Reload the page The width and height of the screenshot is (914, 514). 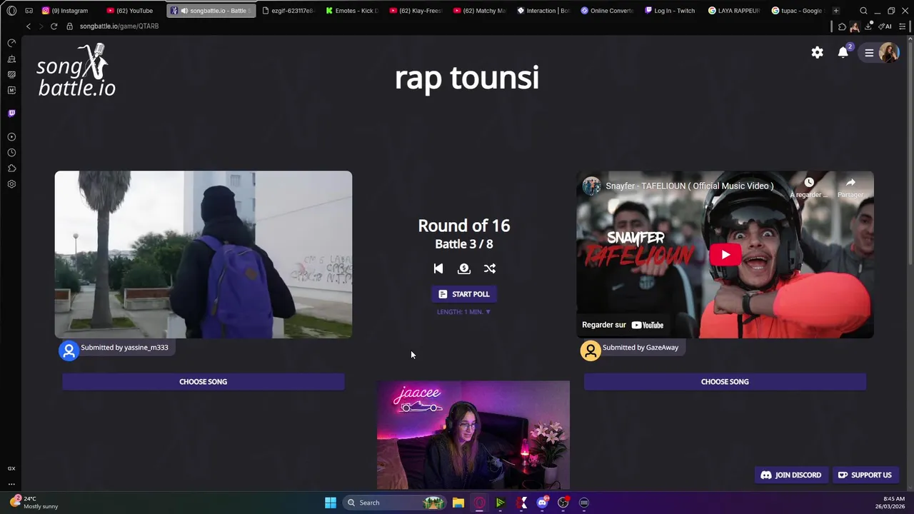54,26
